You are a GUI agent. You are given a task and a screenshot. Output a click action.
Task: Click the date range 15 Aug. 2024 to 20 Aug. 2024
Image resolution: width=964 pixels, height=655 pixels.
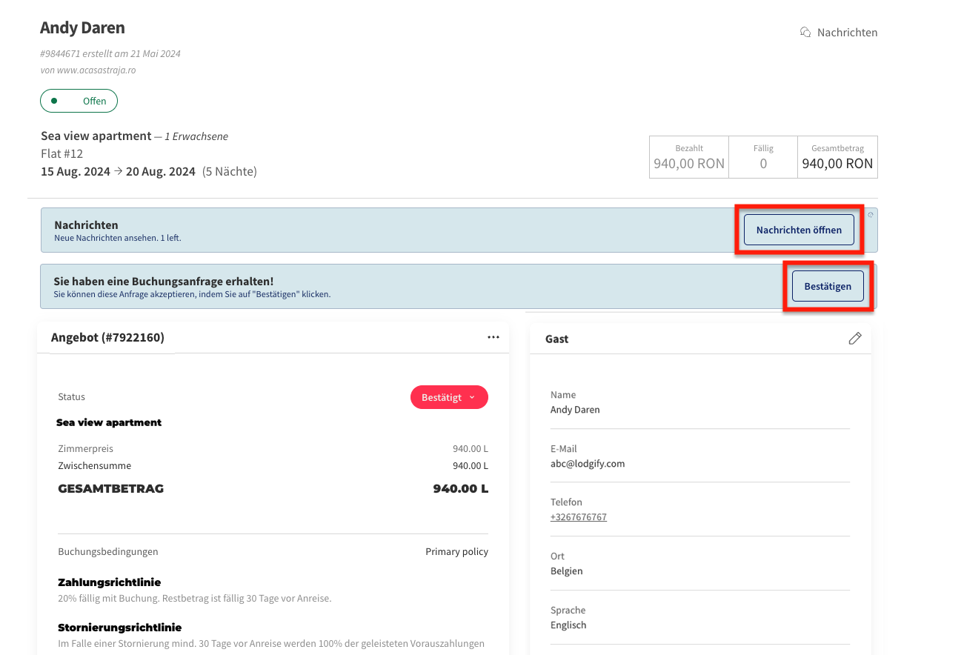[x=119, y=172]
